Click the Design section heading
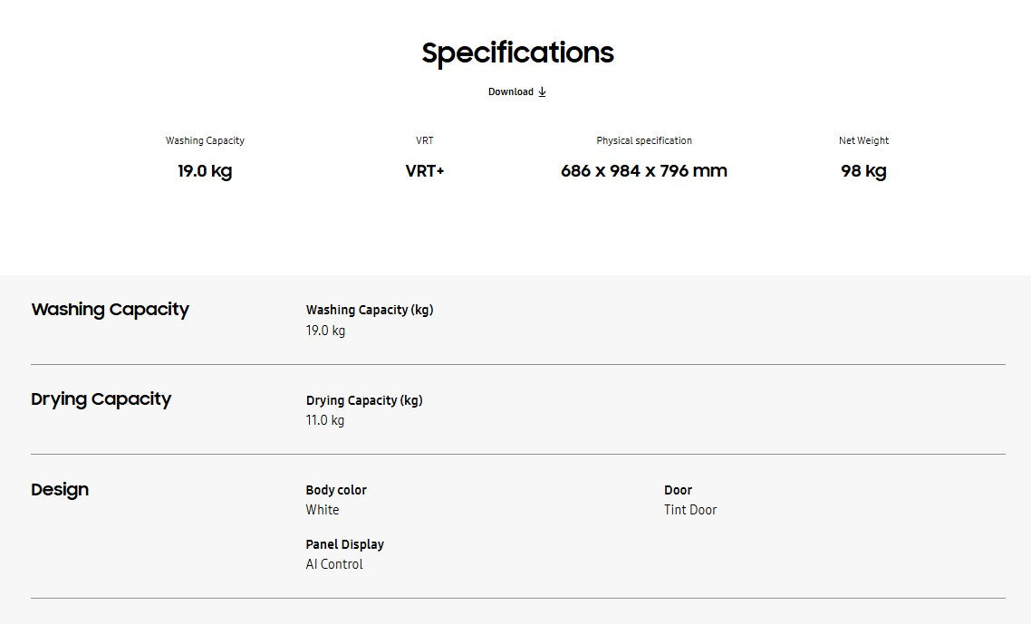The width and height of the screenshot is (1031, 624). tap(60, 490)
